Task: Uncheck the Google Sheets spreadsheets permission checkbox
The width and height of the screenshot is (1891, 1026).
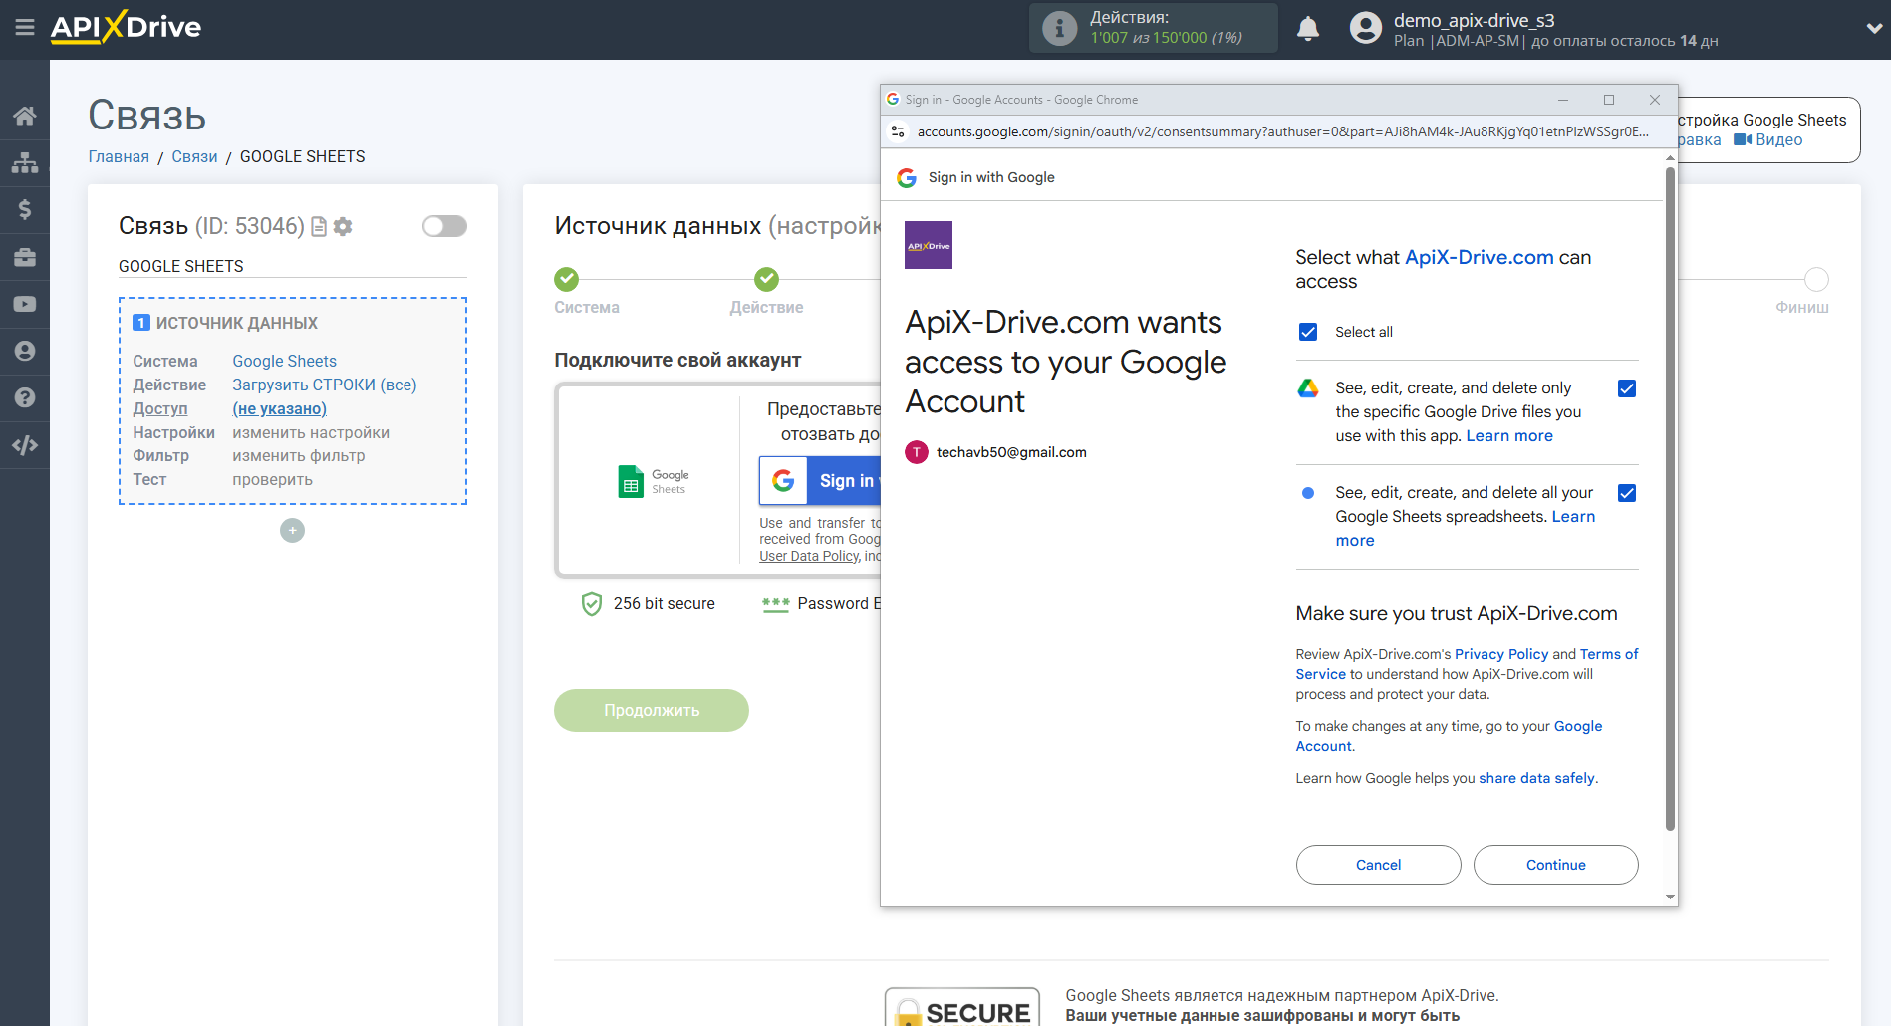Action: coord(1626,493)
